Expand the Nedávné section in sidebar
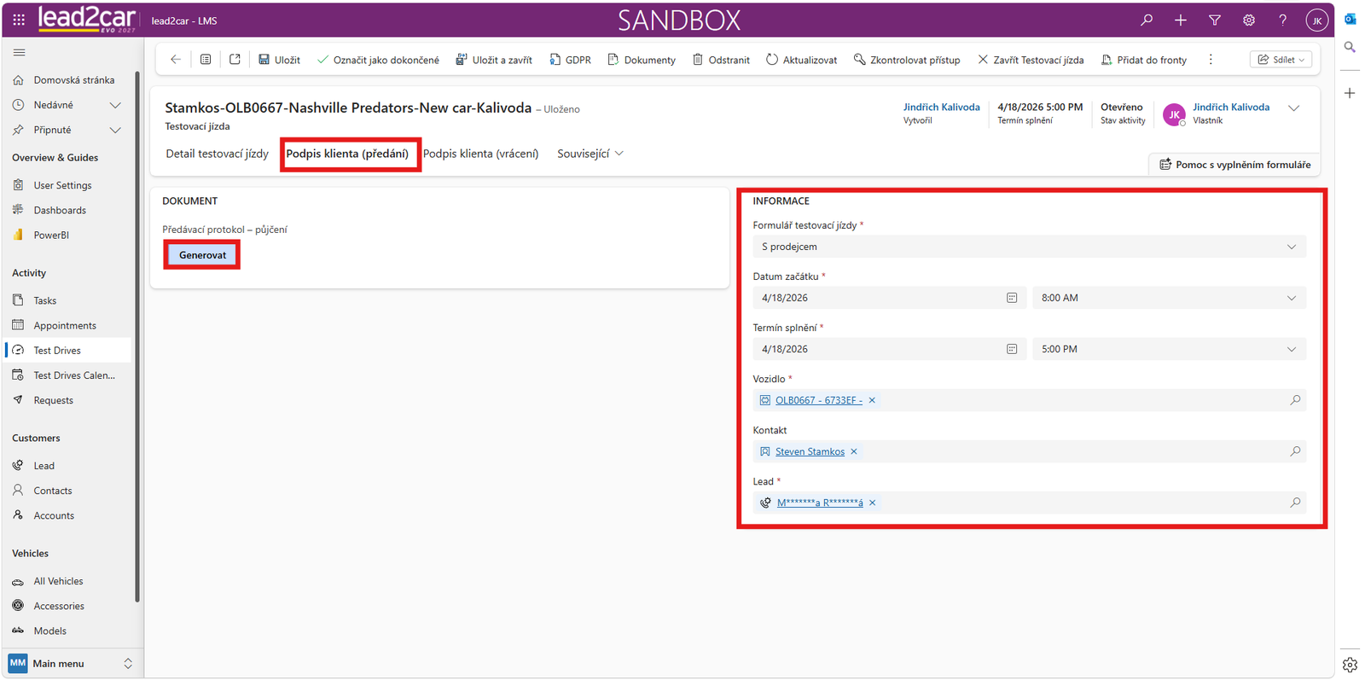 coord(115,105)
